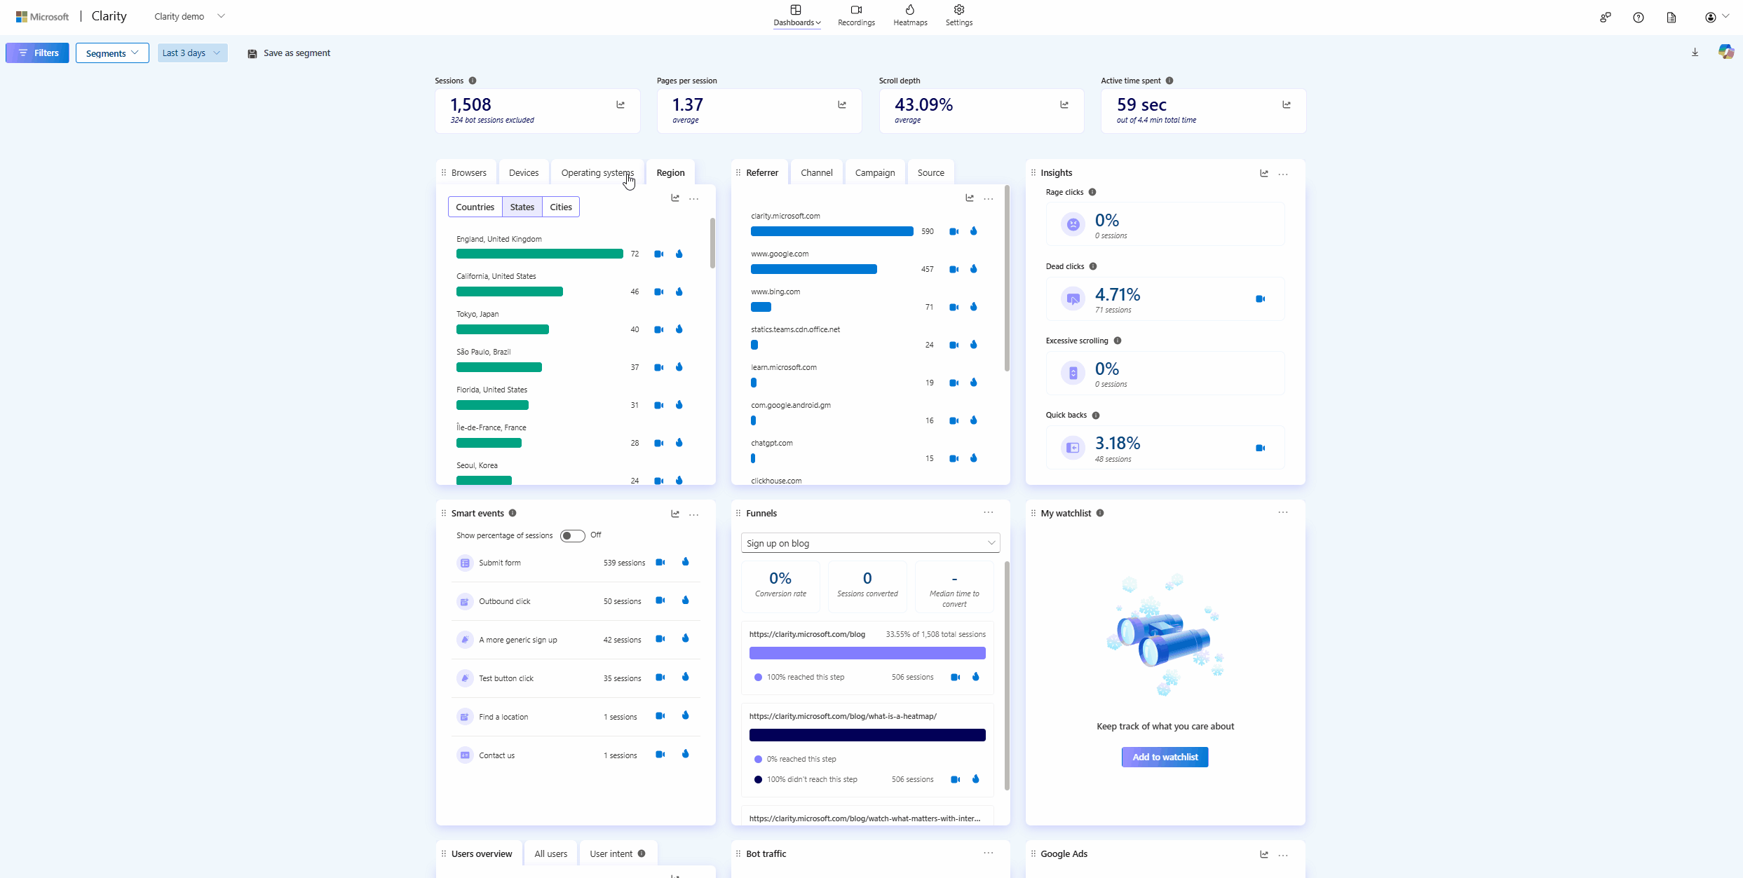1743x878 pixels.
Task: Open more options for Funnels card
Action: [989, 512]
